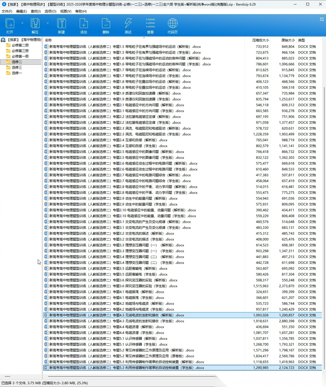Sort files by the 名称 column header
This screenshot has height=387, width=326.
(48, 40)
